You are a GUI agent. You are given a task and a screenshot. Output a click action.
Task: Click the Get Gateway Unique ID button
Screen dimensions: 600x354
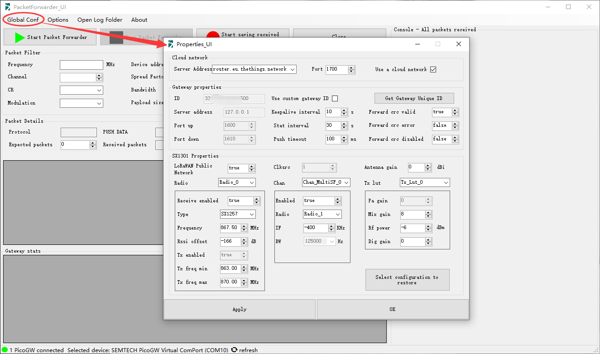[413, 98]
